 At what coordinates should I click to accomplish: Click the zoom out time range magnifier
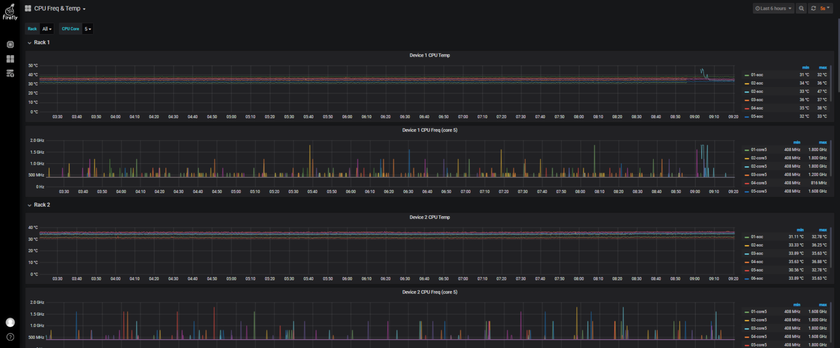[801, 8]
